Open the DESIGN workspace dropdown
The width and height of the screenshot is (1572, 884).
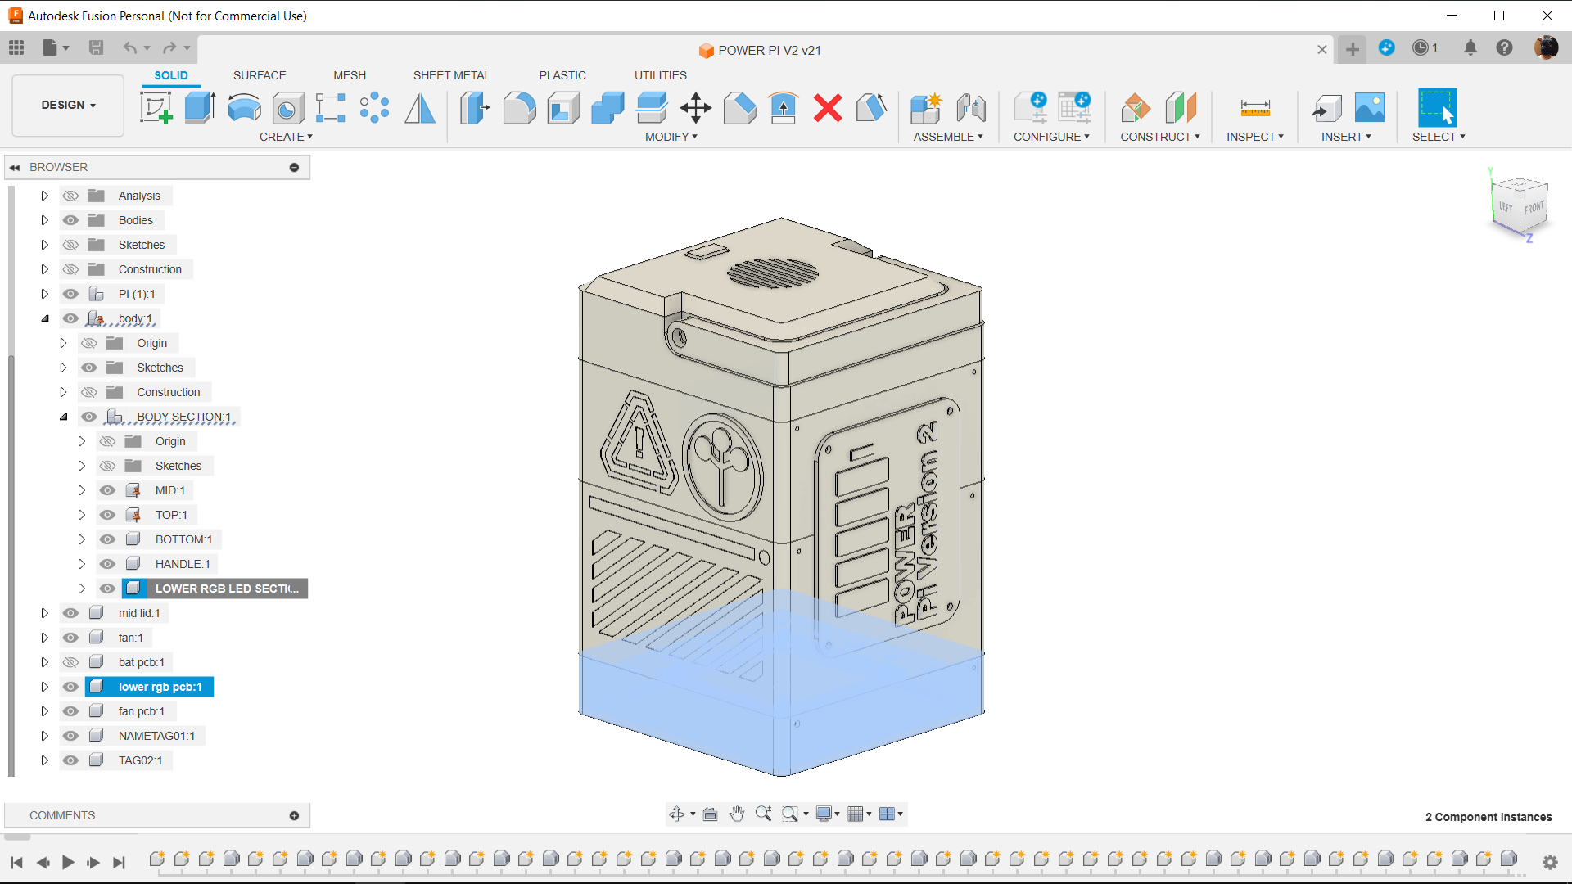pyautogui.click(x=68, y=105)
